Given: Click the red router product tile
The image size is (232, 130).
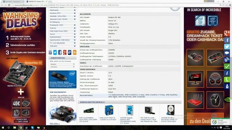Looking at the screenshot, I should pos(195,100).
